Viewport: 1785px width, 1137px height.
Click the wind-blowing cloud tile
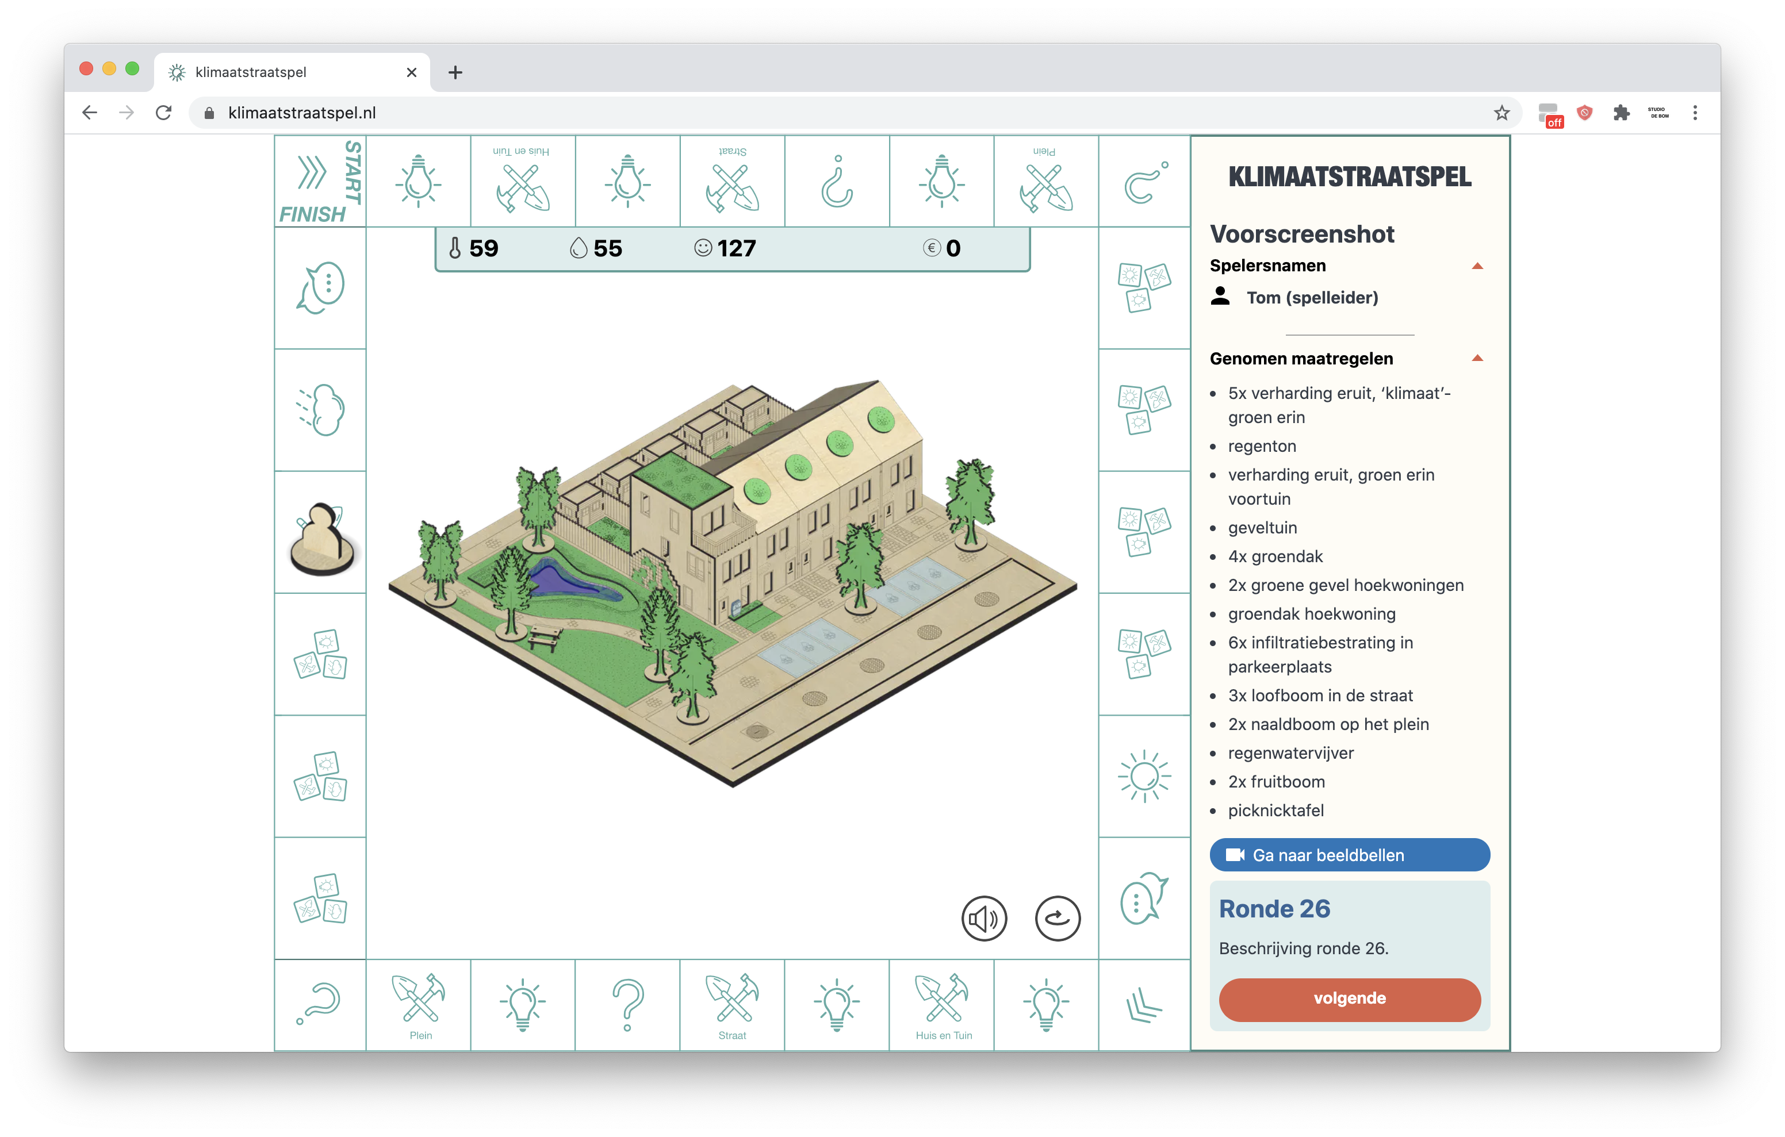pos(321,410)
